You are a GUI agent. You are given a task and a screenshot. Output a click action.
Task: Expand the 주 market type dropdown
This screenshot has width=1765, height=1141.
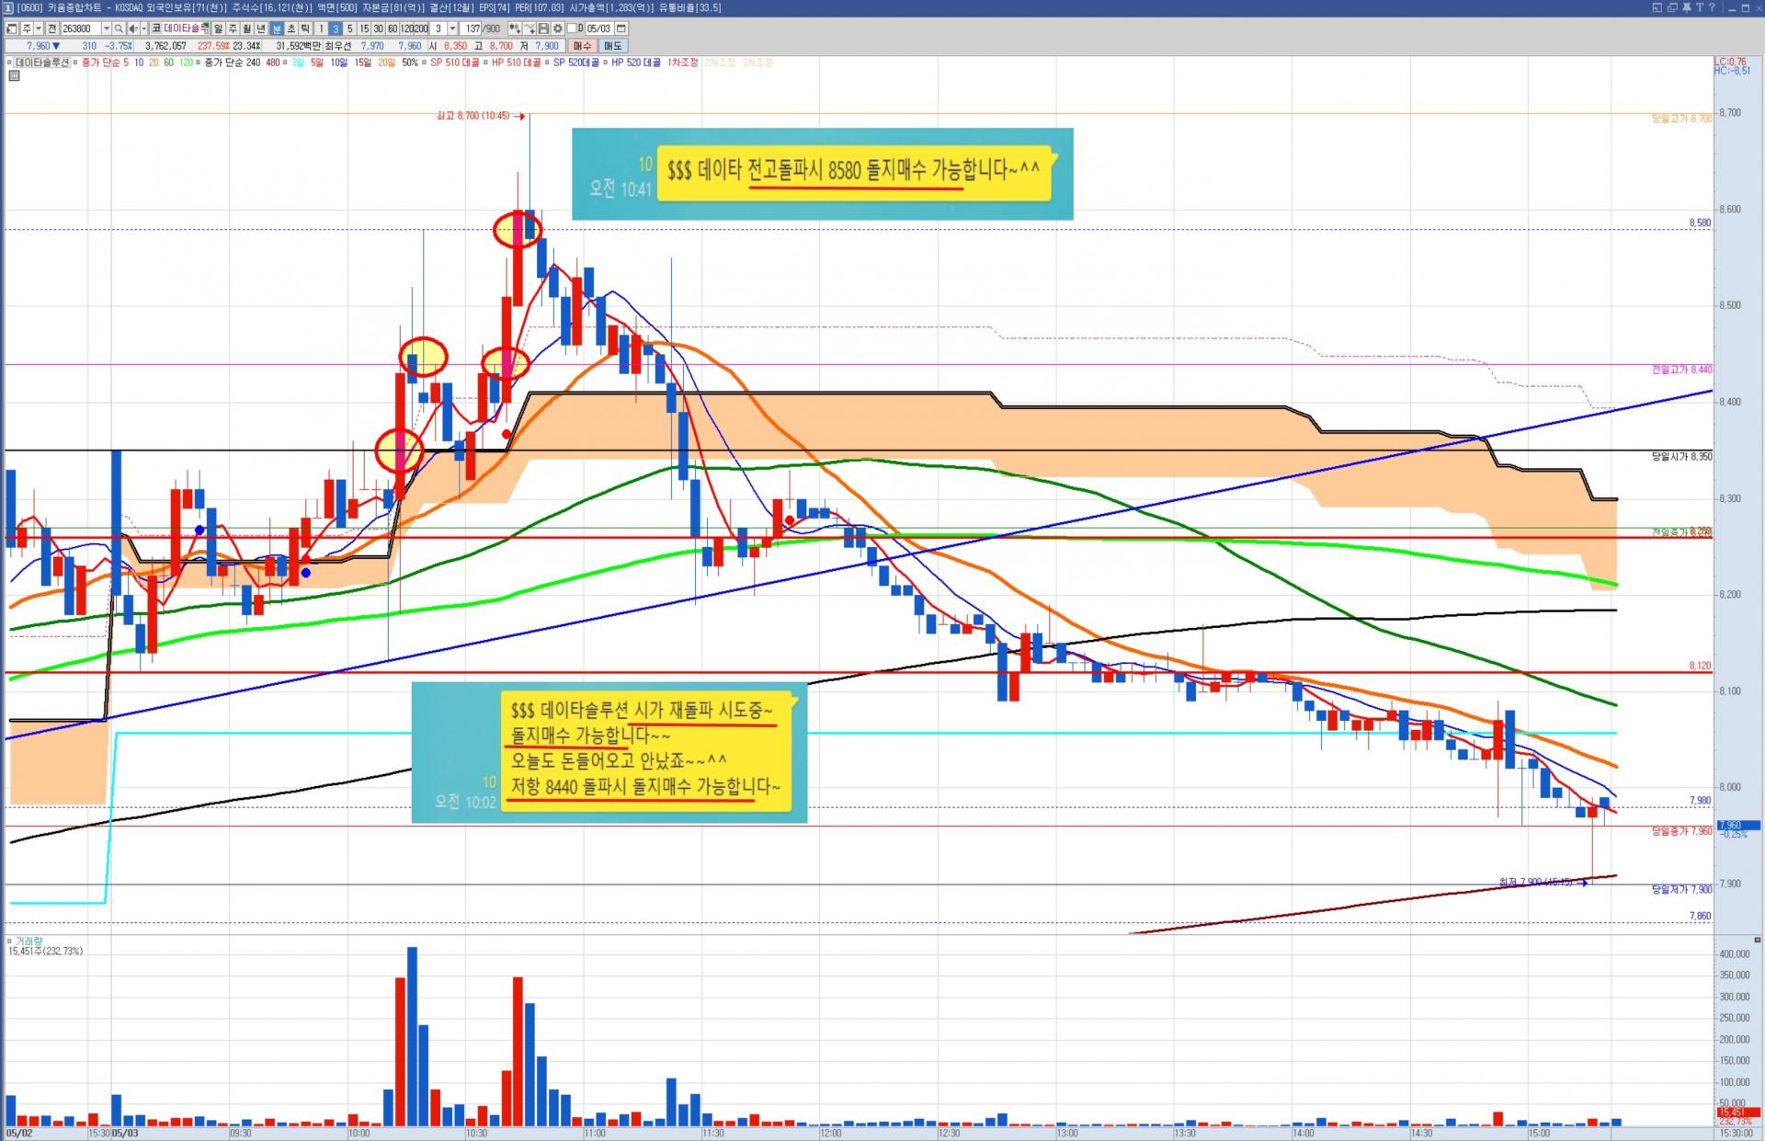coord(39,29)
